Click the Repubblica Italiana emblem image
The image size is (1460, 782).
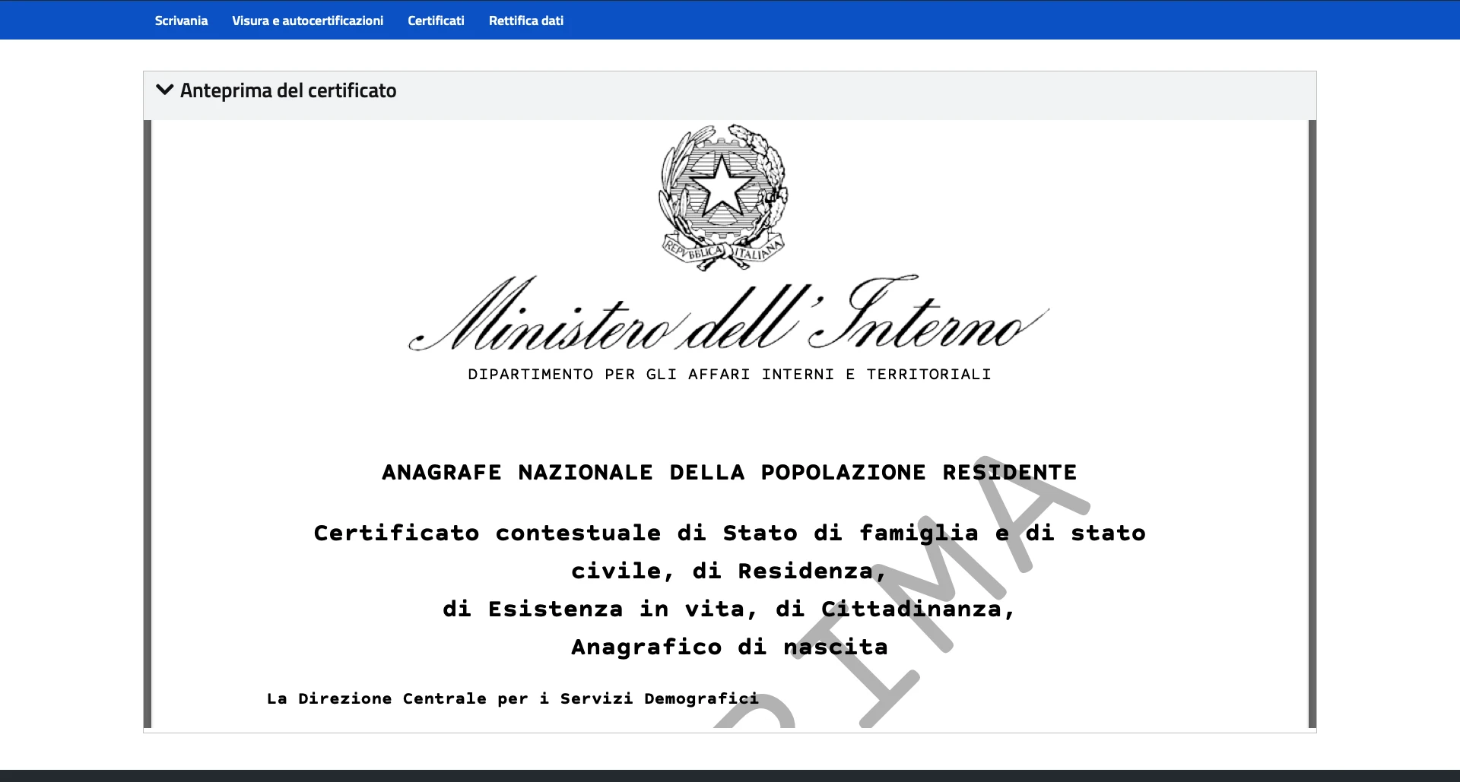pos(723,197)
